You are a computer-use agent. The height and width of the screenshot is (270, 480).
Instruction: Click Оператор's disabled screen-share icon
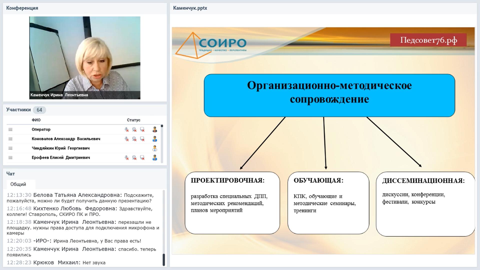pos(142,129)
